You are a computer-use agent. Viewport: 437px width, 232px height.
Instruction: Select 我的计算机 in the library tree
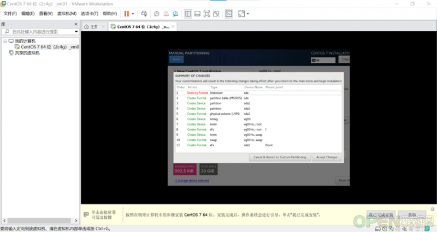click(x=25, y=41)
